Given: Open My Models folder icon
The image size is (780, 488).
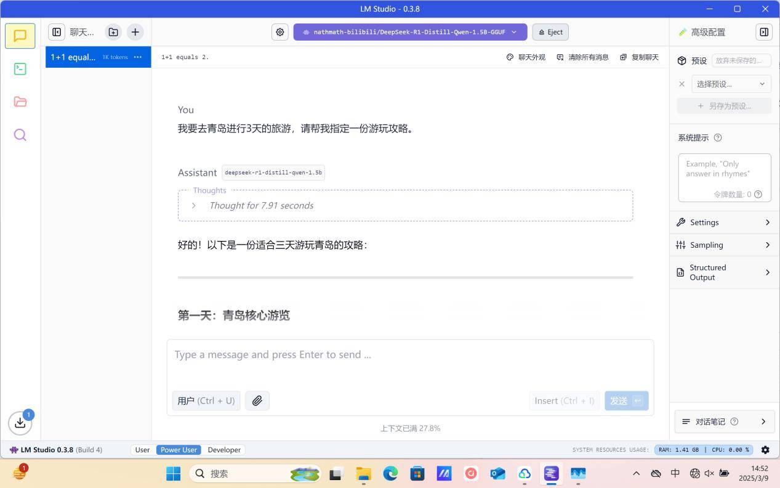Looking at the screenshot, I should [x=20, y=102].
